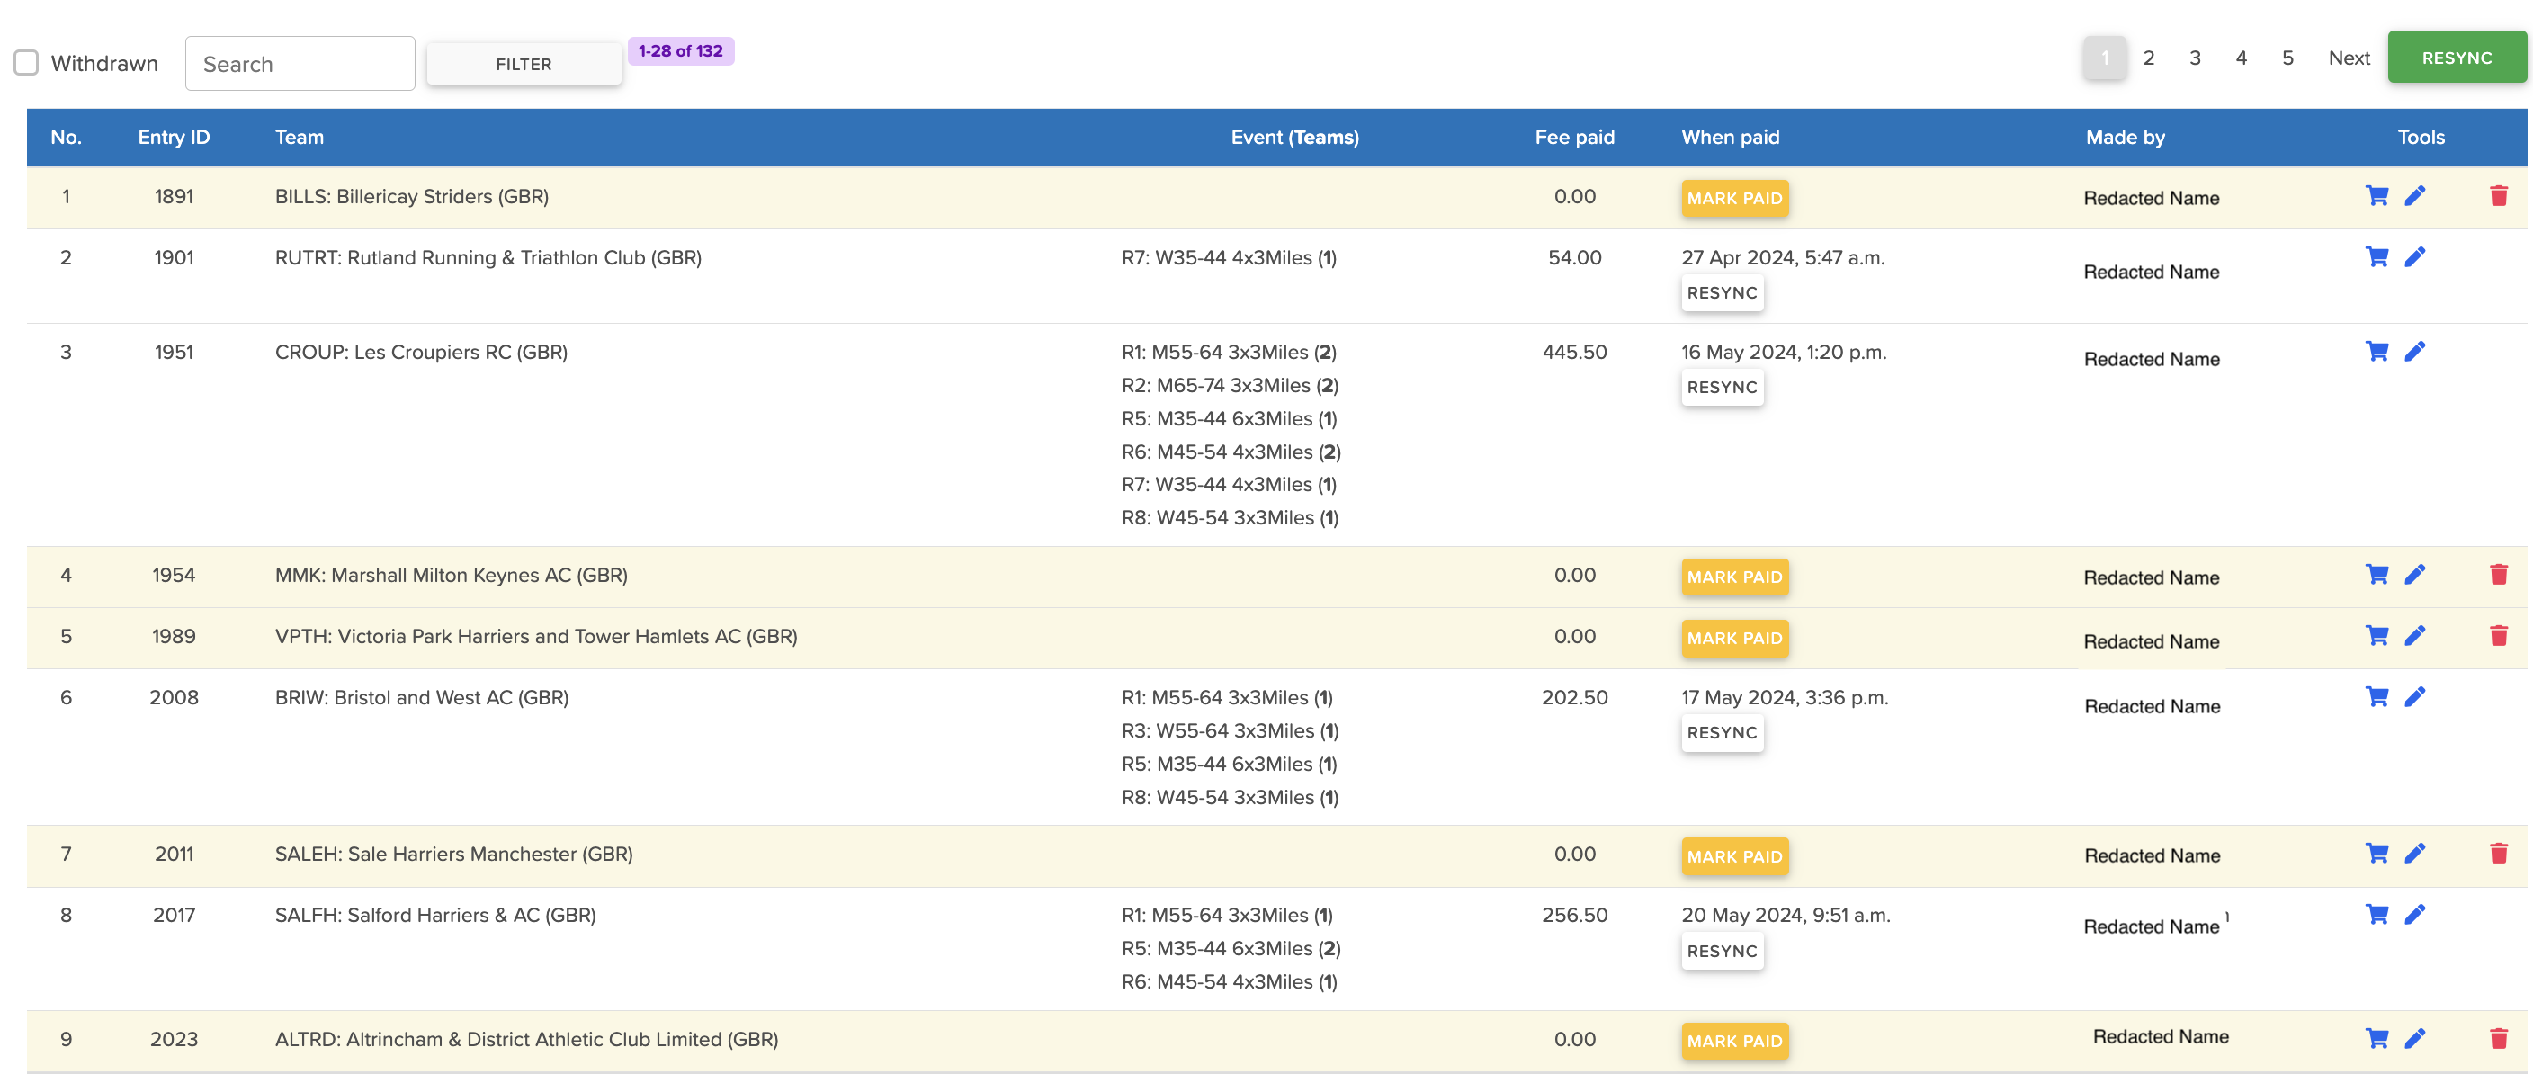The width and height of the screenshot is (2533, 1074).
Task: Click '20 May 2024, 9:51 a.m.' payment date
Action: (1785, 914)
